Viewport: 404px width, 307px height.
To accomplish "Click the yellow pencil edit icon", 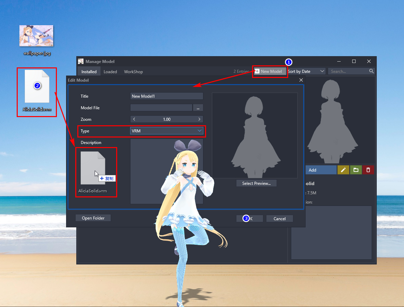I will click(x=343, y=170).
